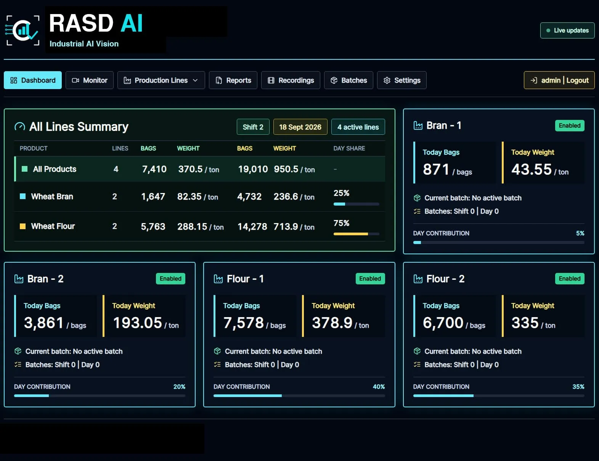Click the admin Logout button
The height and width of the screenshot is (461, 599).
tap(559, 80)
